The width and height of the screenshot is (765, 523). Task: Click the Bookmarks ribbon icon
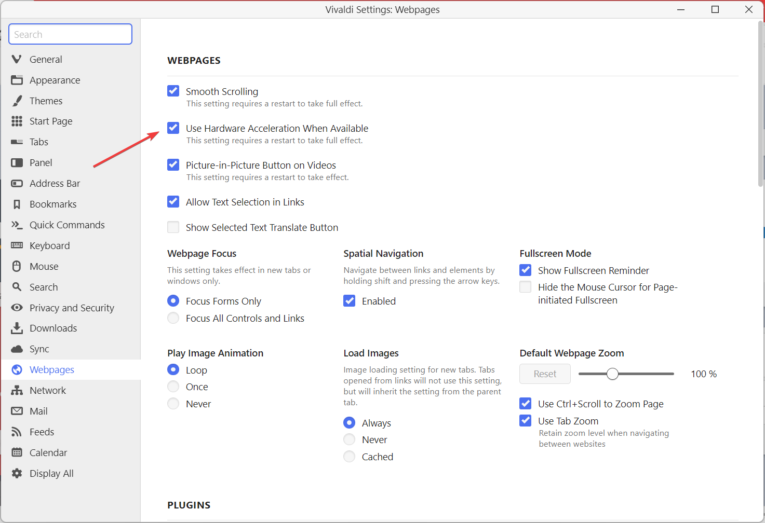click(x=17, y=204)
